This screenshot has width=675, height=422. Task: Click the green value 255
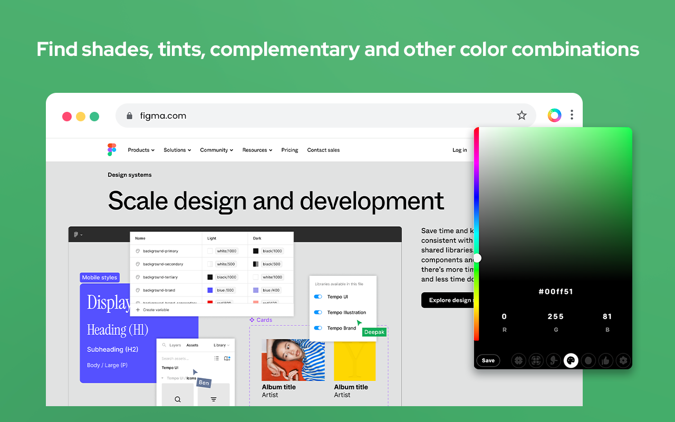click(x=555, y=316)
